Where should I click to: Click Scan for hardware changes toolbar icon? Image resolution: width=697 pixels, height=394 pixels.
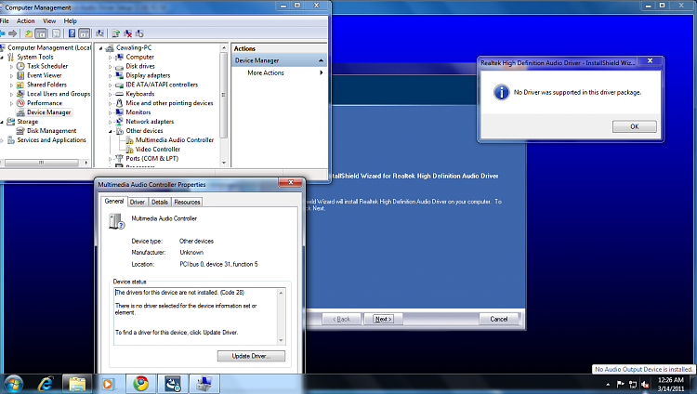click(100, 33)
